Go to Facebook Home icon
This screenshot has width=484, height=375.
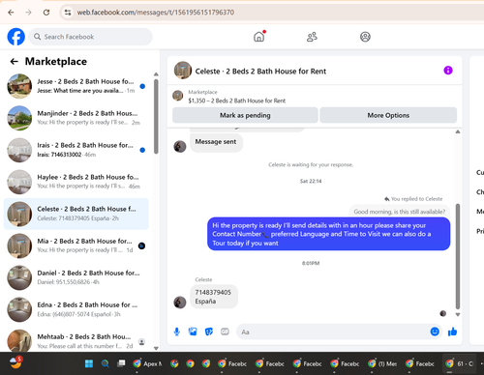[258, 37]
